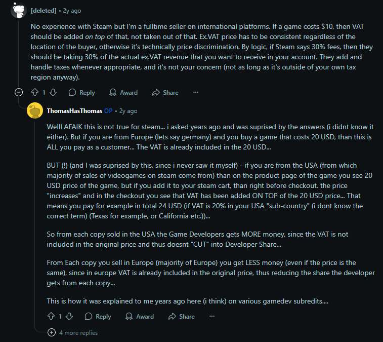The width and height of the screenshot is (383, 342).
Task: Give an Award to the deleted user's comment
Action: tap(123, 93)
